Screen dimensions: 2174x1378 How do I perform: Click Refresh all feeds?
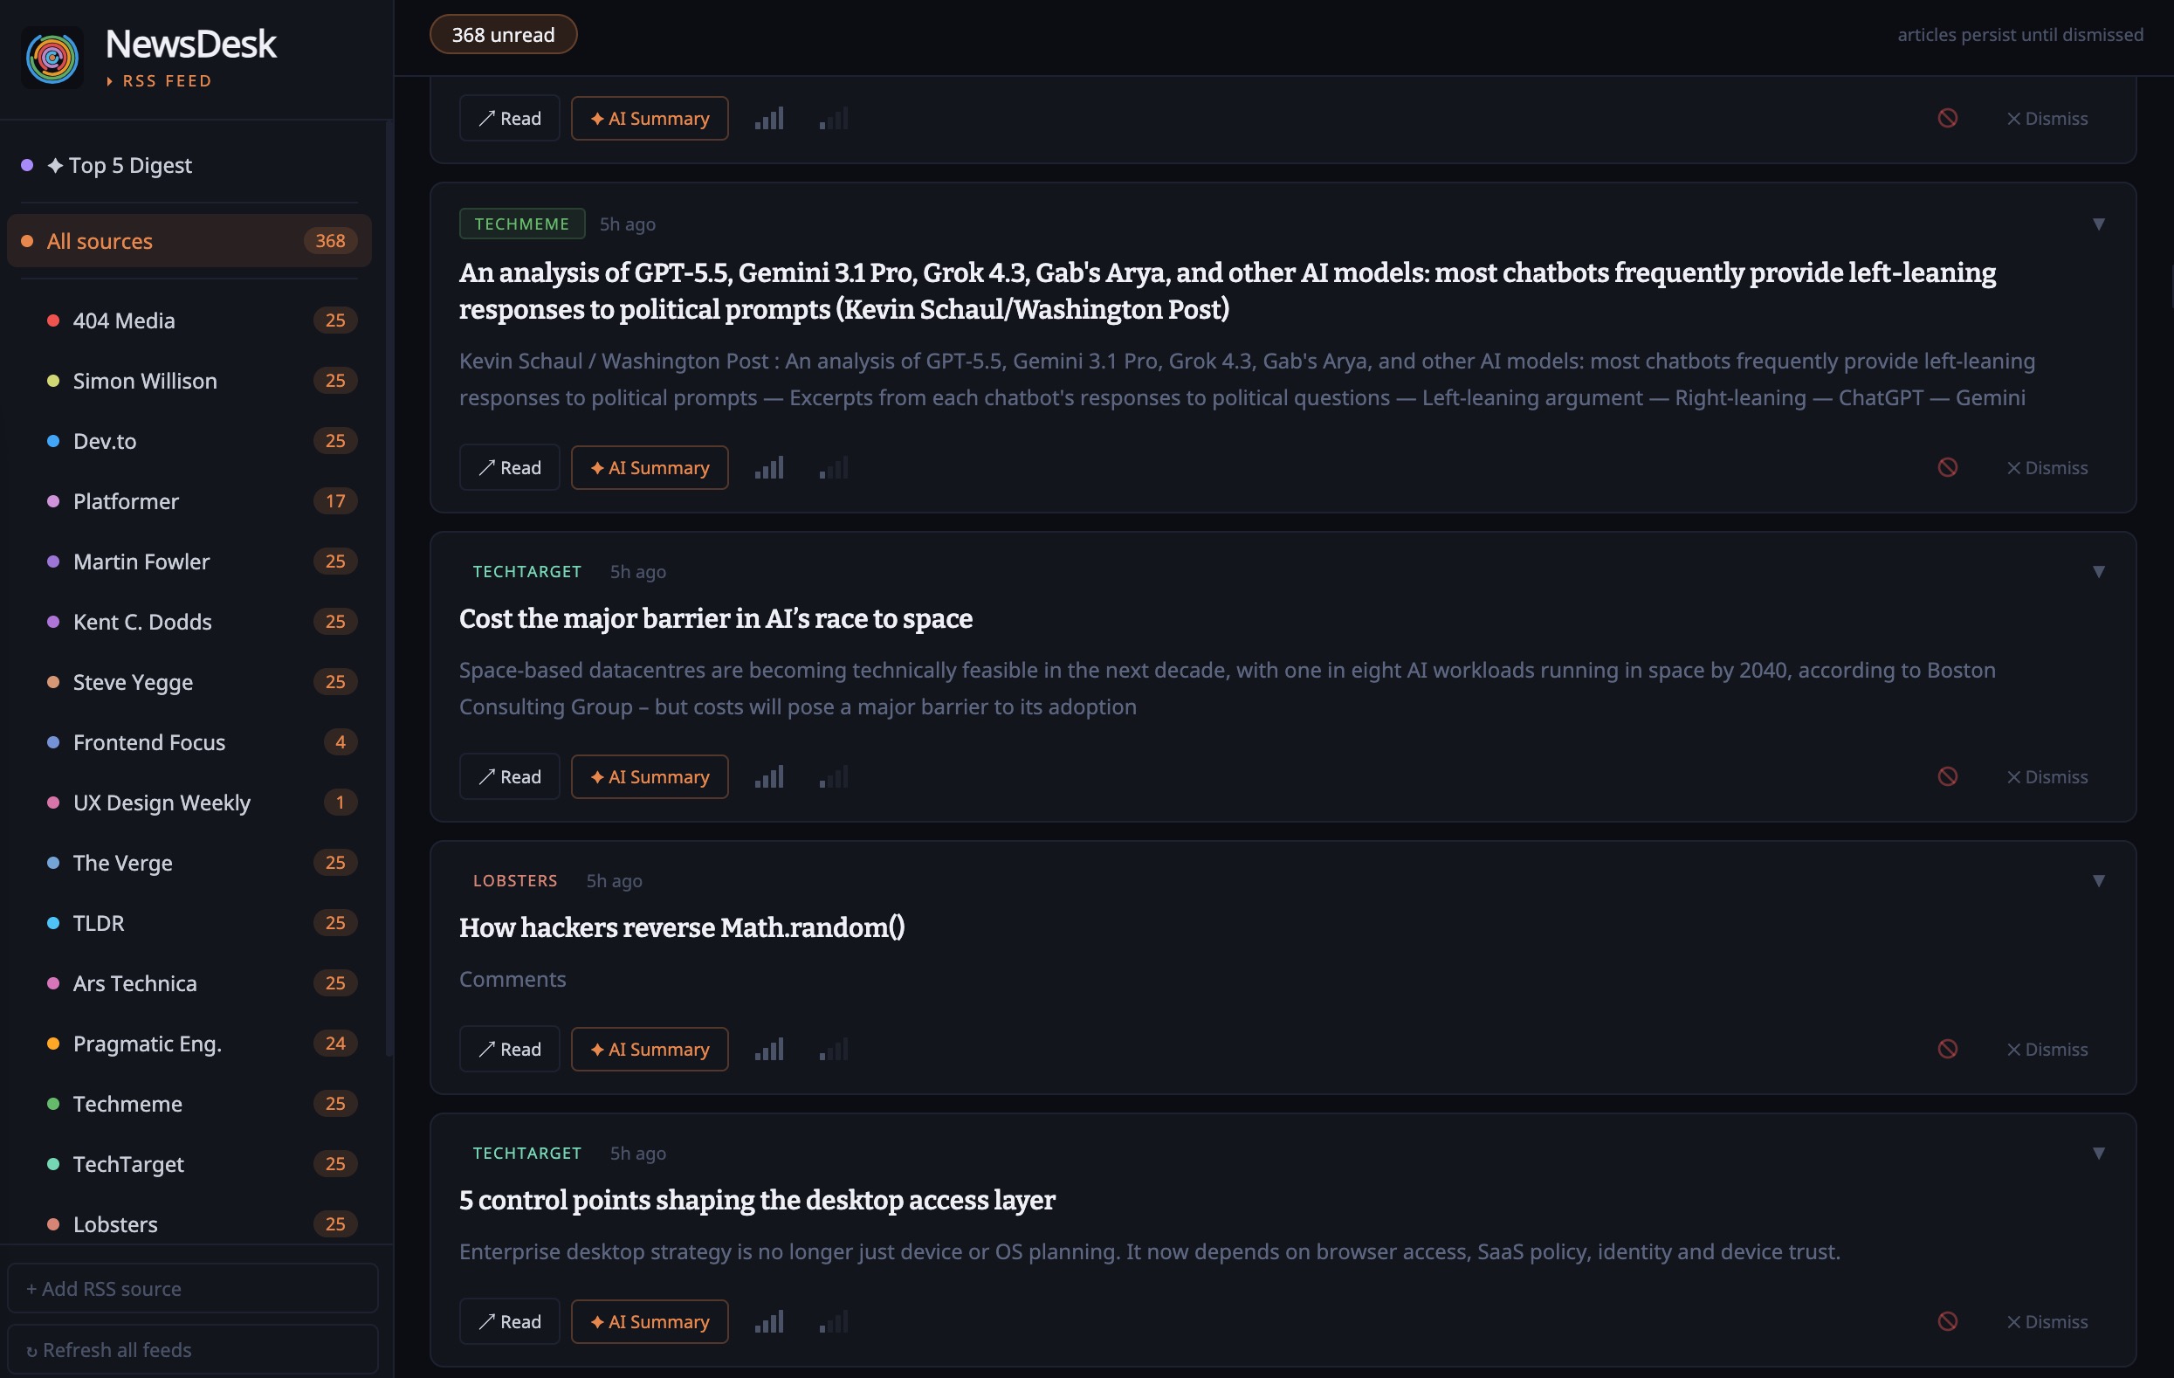click(192, 1349)
